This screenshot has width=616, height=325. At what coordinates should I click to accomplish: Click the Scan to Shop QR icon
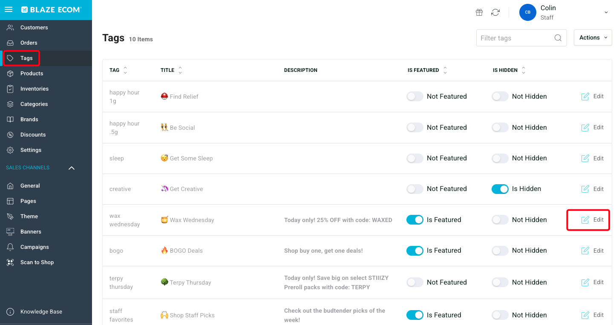pyautogui.click(x=11, y=262)
